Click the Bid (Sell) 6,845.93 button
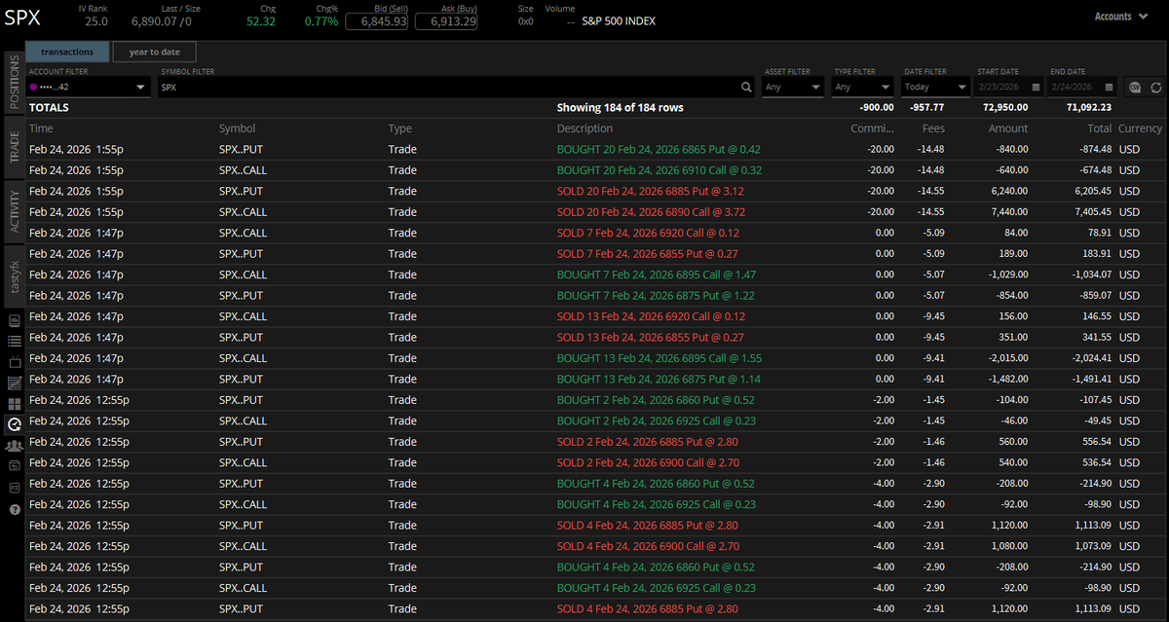1169x622 pixels. point(377,21)
